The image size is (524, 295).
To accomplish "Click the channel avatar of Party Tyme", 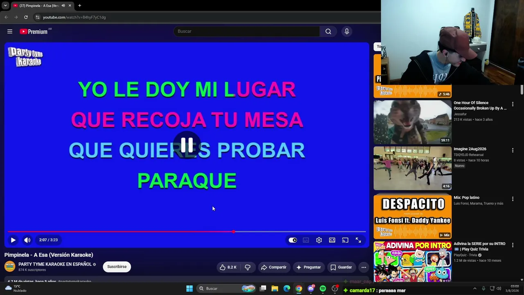I will 10,267.
